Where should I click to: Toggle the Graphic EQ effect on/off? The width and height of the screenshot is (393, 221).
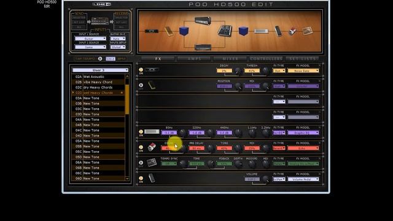[141, 131]
